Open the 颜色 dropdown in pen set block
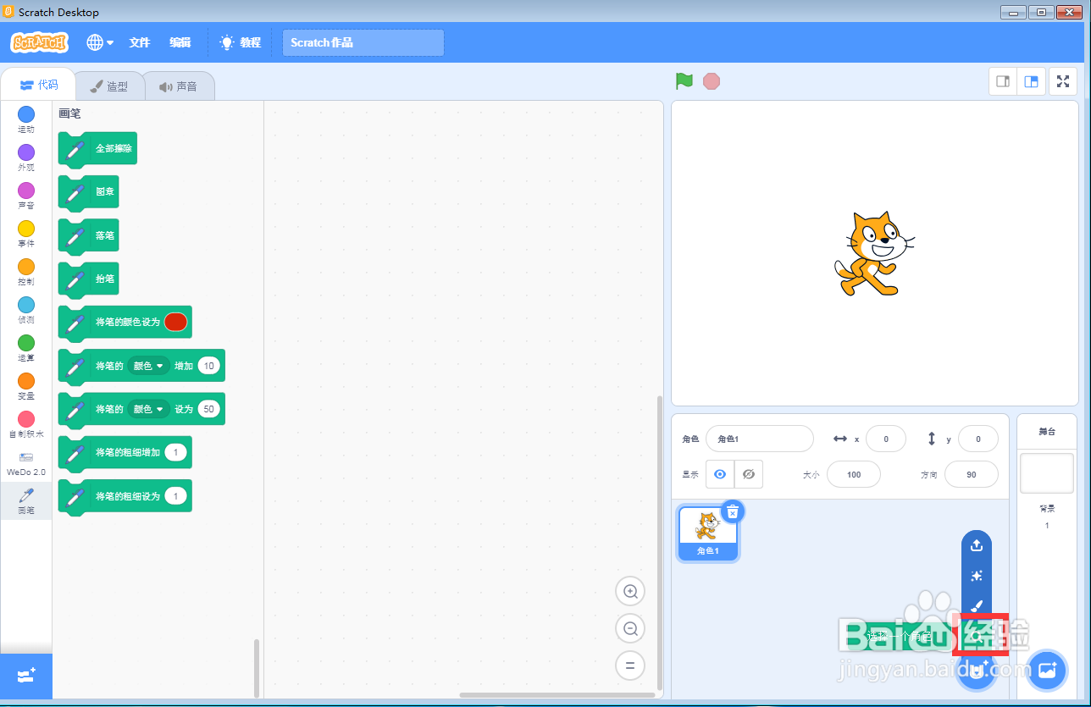Screen dimensions: 1091x707 tap(149, 409)
